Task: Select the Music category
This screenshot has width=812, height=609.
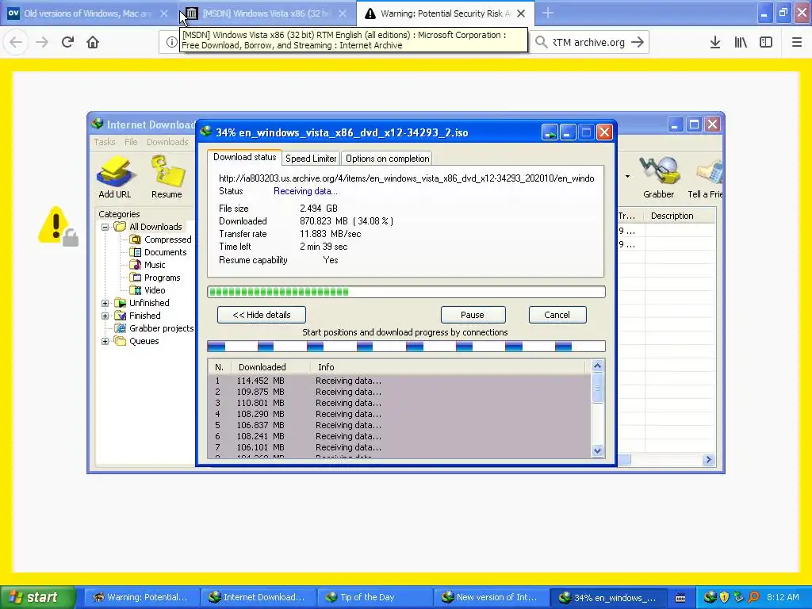Action: pyautogui.click(x=147, y=265)
